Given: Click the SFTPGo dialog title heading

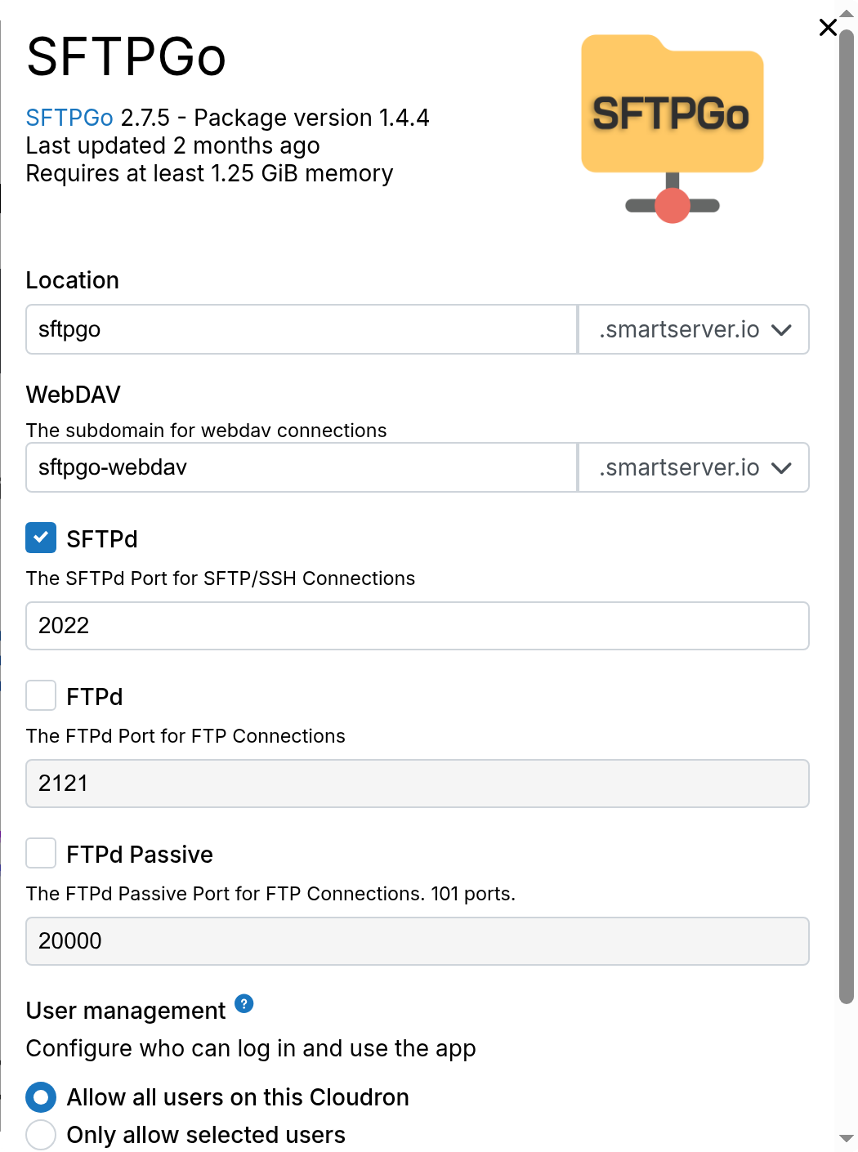Looking at the screenshot, I should (126, 56).
